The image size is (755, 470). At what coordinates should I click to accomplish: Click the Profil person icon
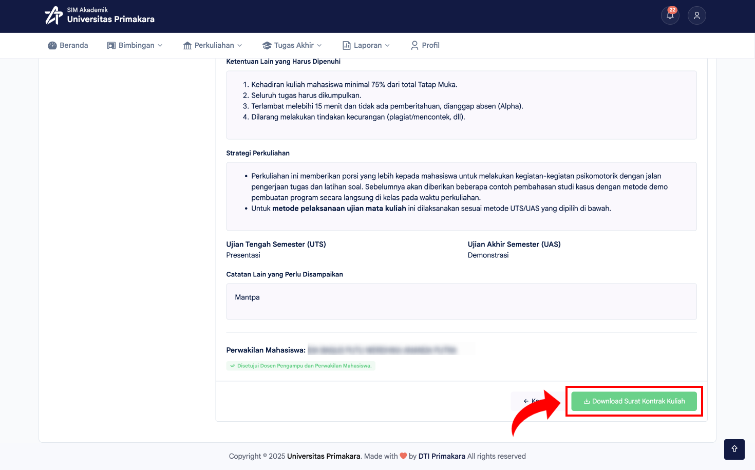pyautogui.click(x=414, y=45)
